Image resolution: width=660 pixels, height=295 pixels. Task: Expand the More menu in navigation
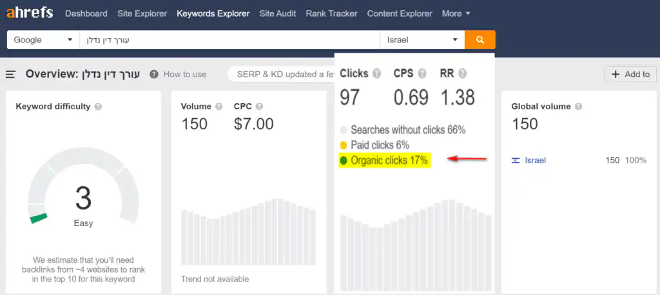pyautogui.click(x=456, y=13)
